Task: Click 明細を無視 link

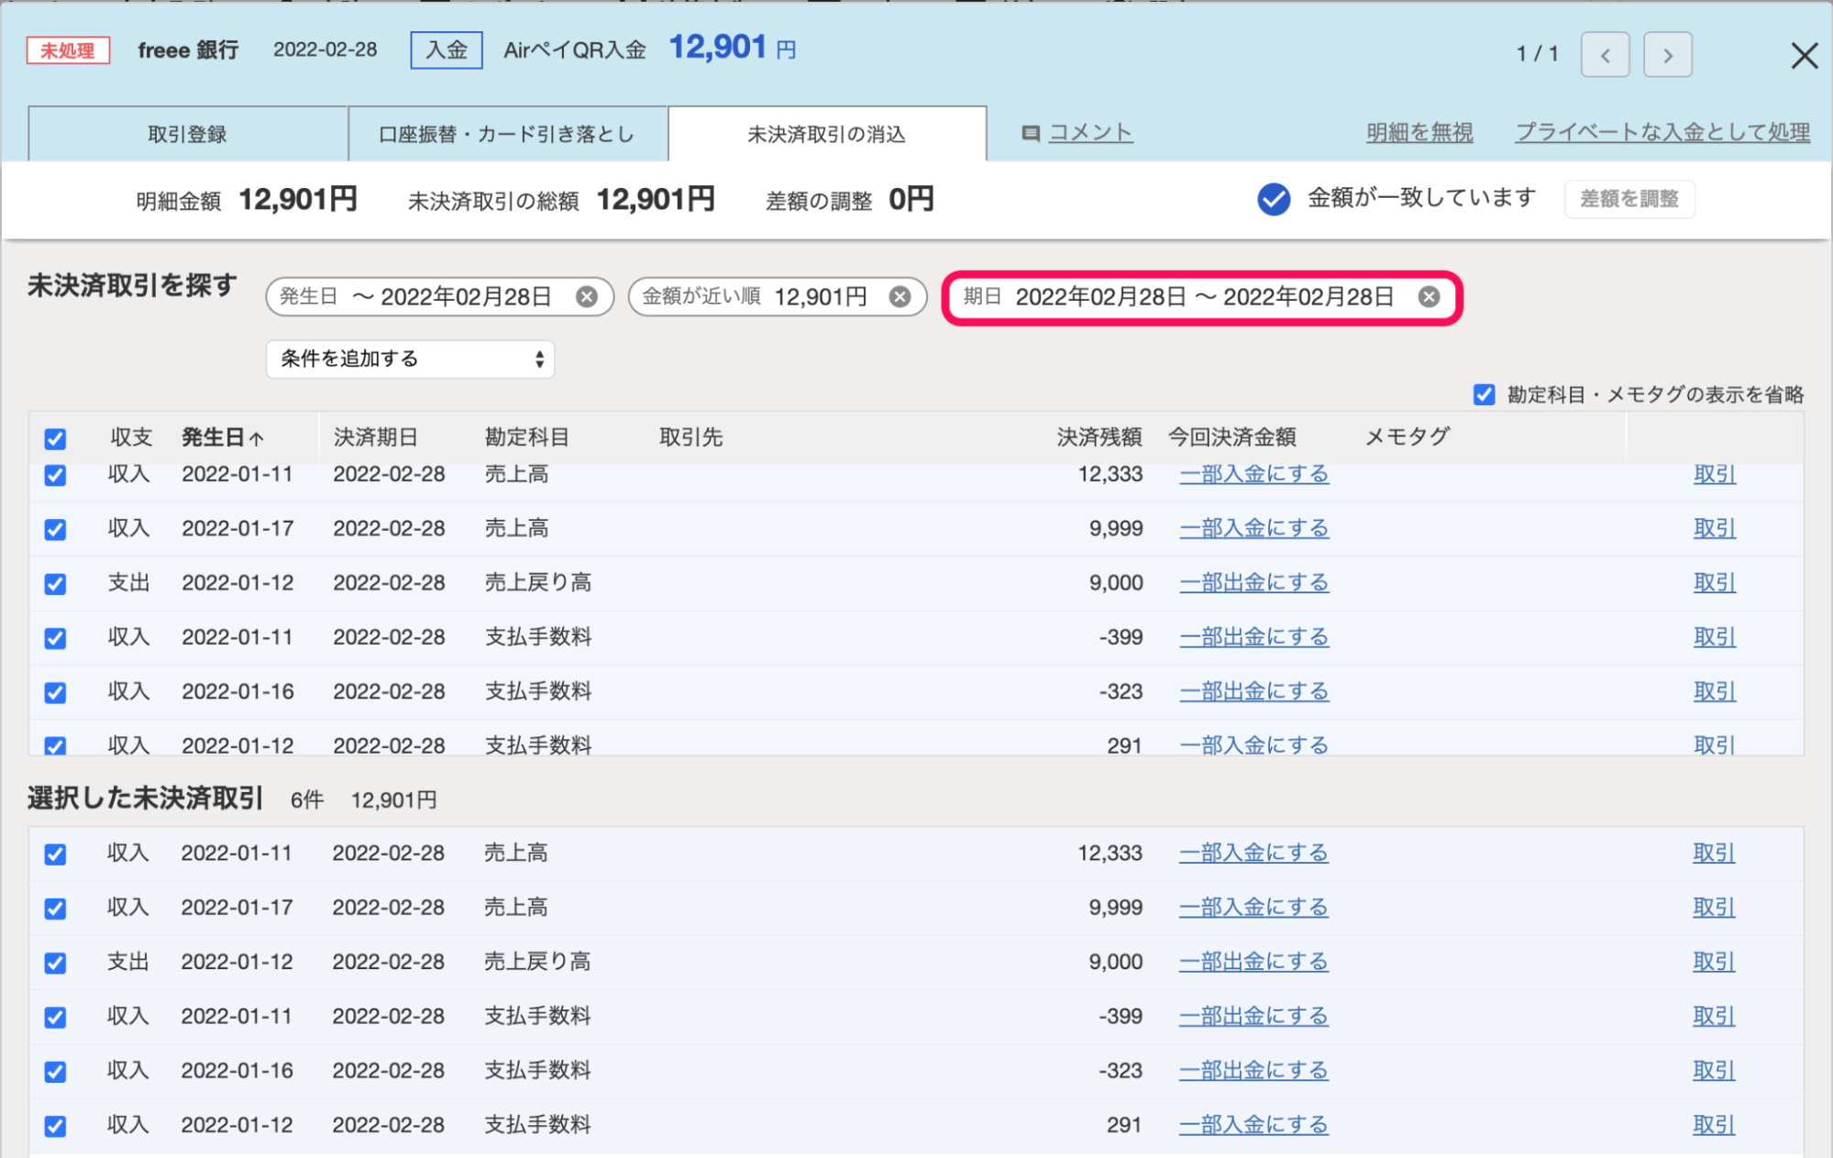Action: pos(1419,133)
